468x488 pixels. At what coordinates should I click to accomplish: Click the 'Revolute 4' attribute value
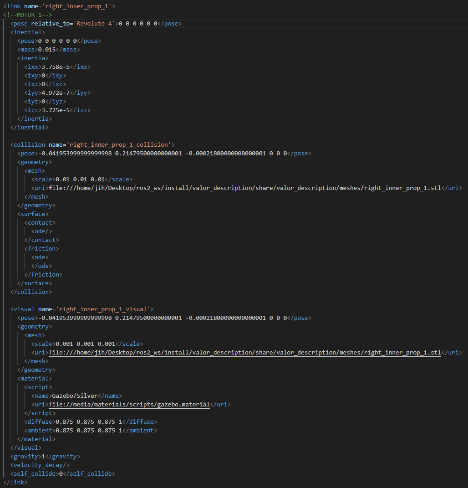(94, 24)
